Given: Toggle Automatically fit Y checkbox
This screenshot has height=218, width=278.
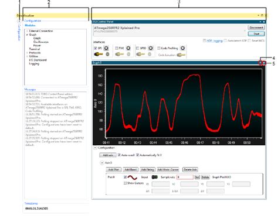Looking at the screenshot, I should pos(137,155).
